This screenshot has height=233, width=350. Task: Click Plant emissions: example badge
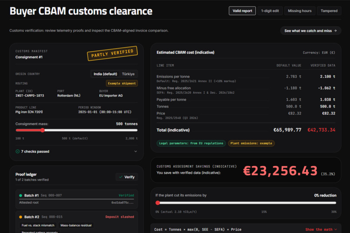[251, 143]
